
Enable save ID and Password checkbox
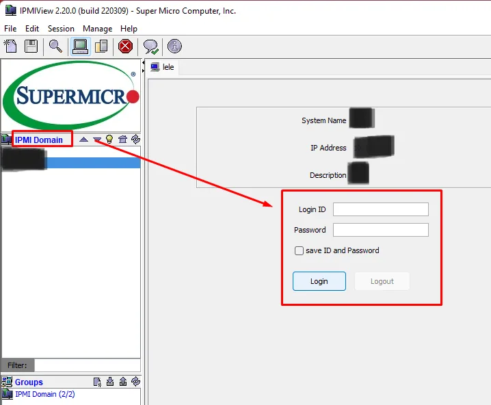click(299, 250)
